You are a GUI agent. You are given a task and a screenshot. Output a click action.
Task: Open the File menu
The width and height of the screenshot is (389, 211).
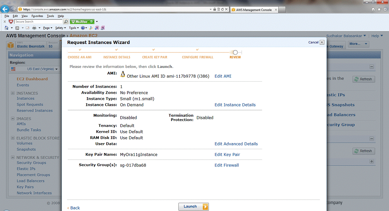[7, 16]
